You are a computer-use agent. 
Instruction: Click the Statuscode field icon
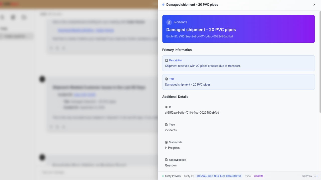pos(166,142)
